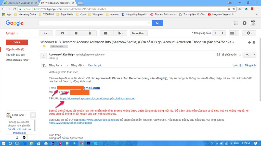
Task: Open apowersoft.com/support link
Action: click(x=70, y=123)
